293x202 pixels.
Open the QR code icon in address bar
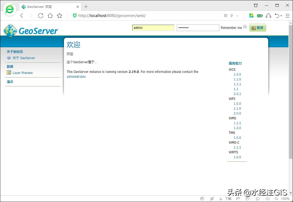click(x=226, y=15)
